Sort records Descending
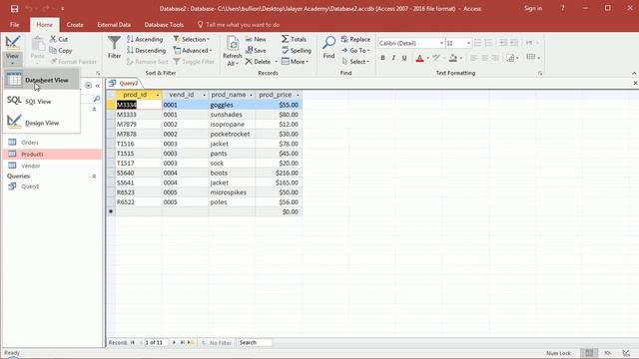639x359 pixels. click(x=146, y=51)
